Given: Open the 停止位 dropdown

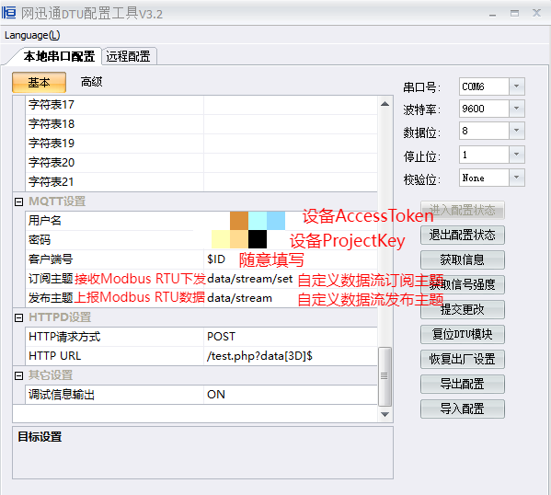Looking at the screenshot, I should [x=517, y=155].
